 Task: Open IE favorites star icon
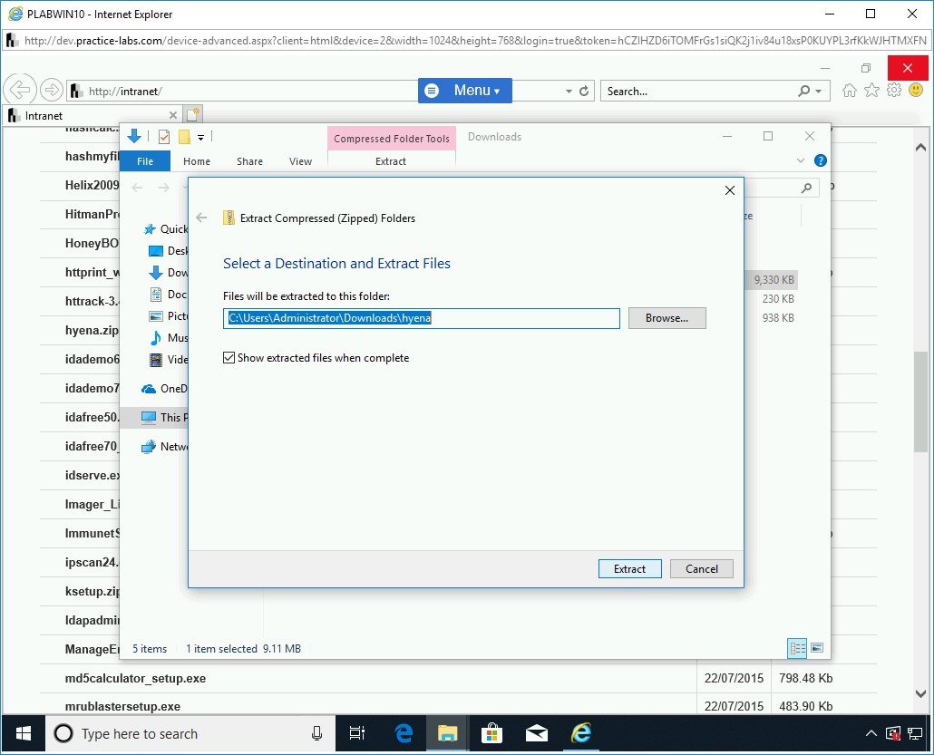pos(871,91)
